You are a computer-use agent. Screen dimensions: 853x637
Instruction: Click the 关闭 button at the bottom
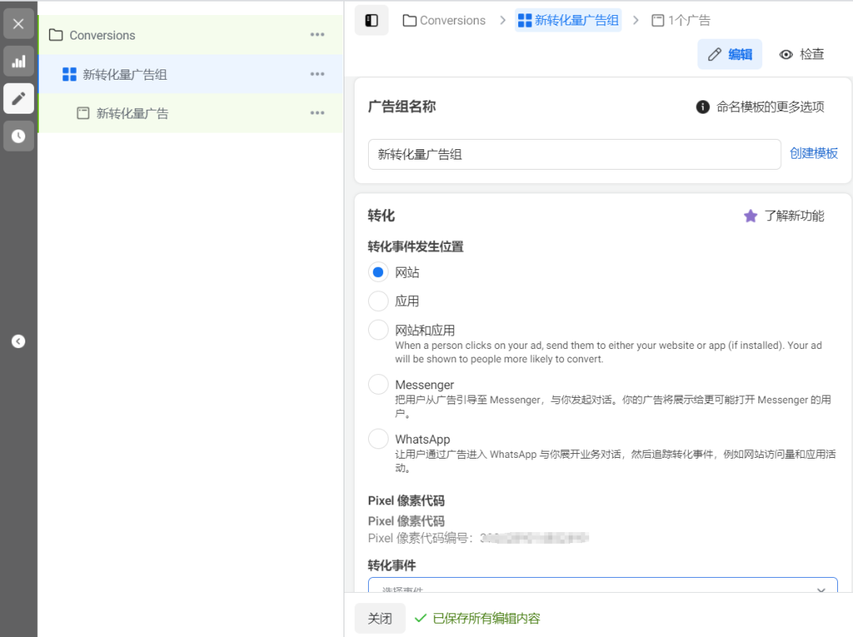[380, 619]
